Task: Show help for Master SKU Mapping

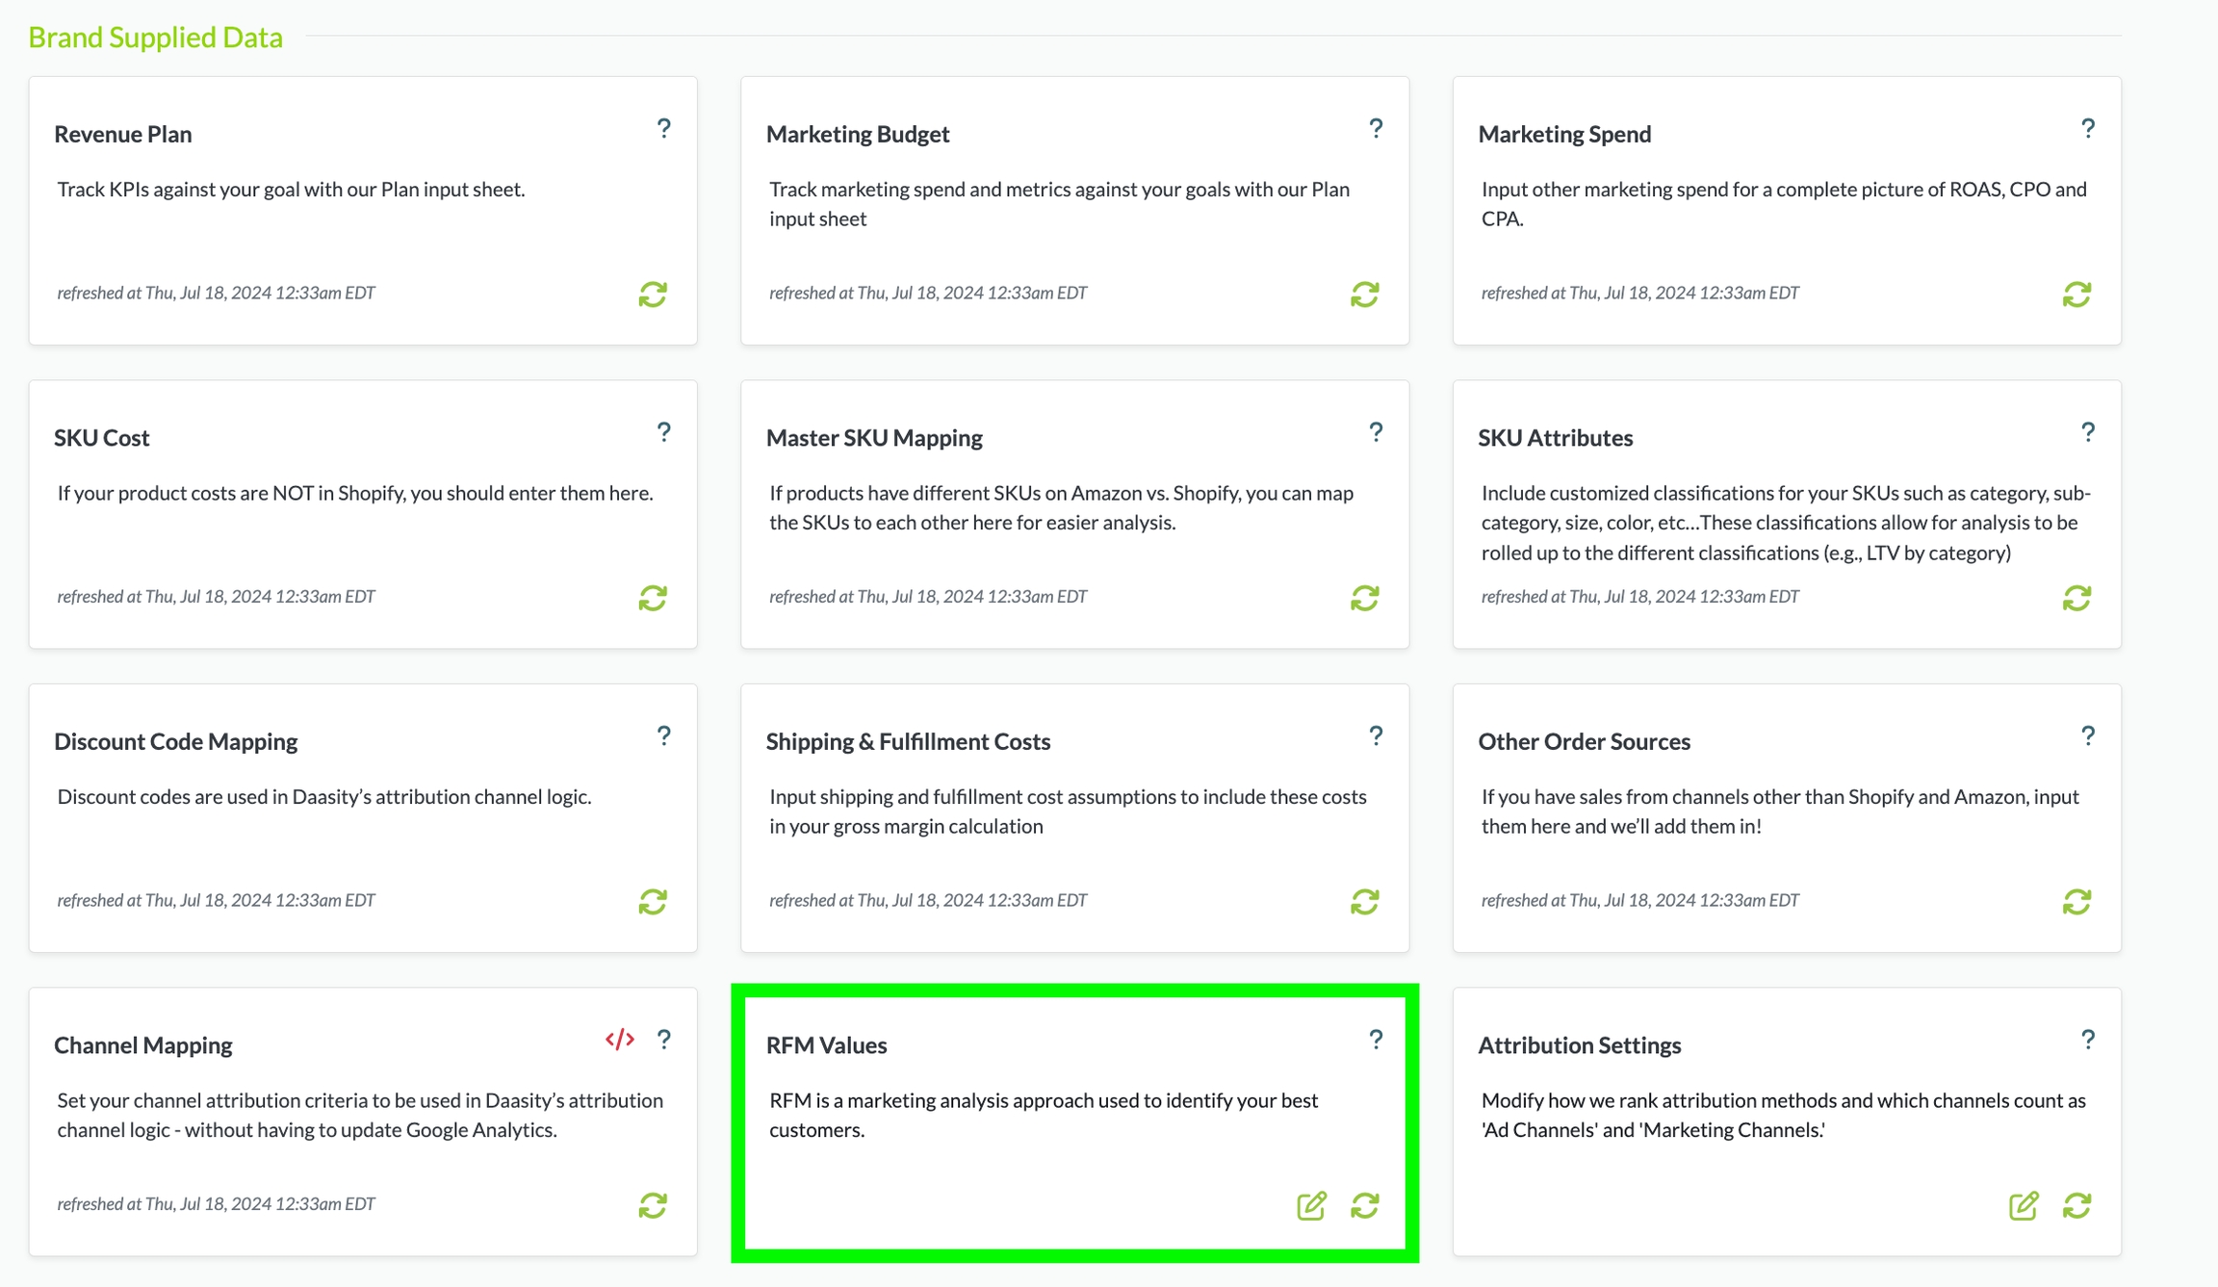Action: 1376,432
